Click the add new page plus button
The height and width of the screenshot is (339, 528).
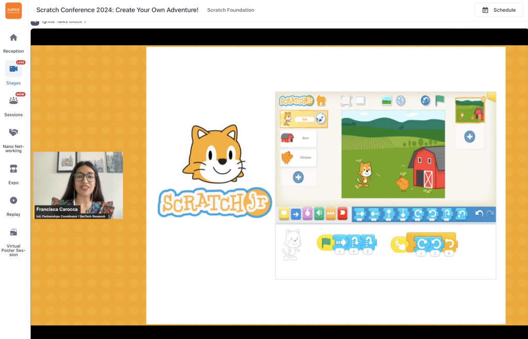[469, 137]
